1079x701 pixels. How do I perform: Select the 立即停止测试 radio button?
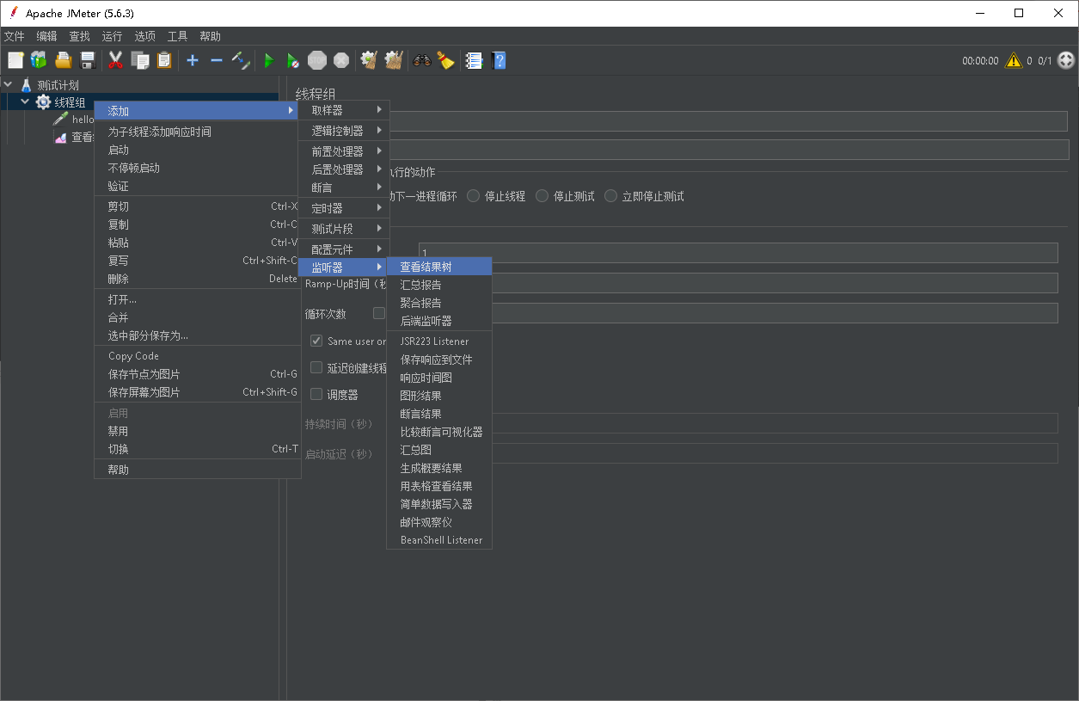click(x=610, y=196)
